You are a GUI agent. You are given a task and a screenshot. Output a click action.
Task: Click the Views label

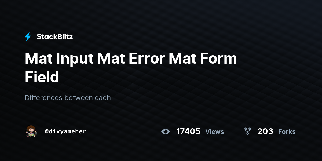coord(215,132)
